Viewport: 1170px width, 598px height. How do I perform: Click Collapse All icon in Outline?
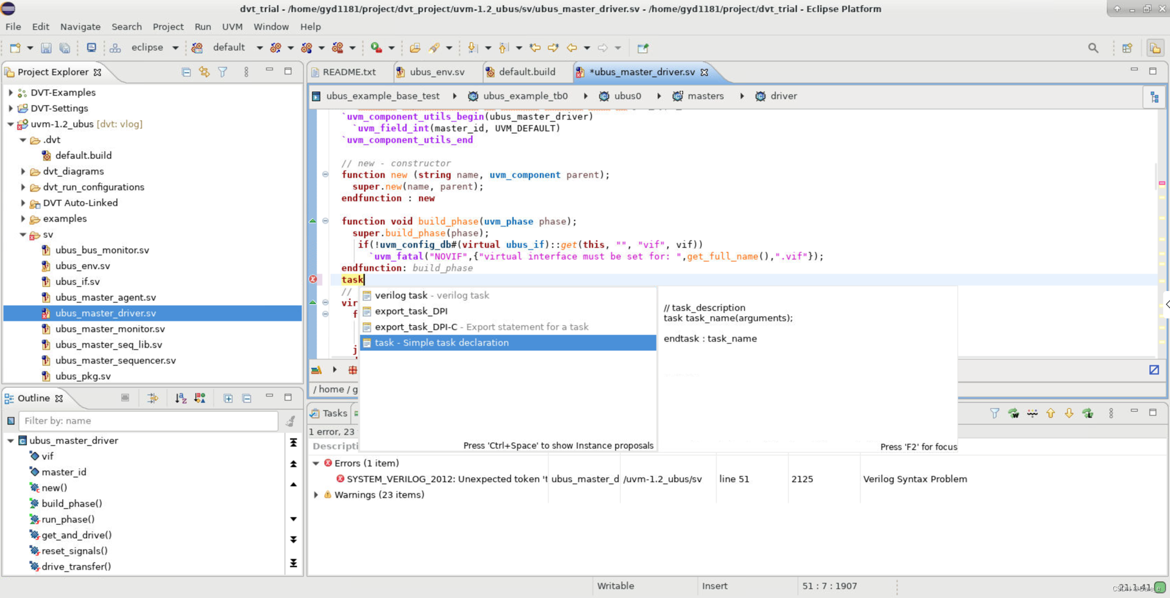tap(247, 398)
